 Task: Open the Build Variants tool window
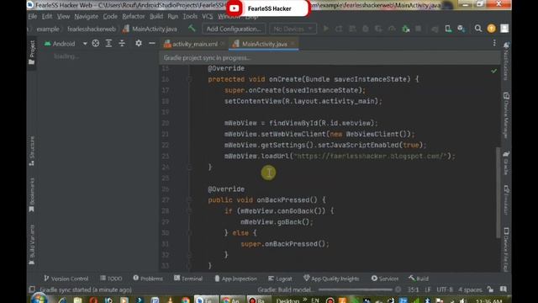[x=32, y=245]
